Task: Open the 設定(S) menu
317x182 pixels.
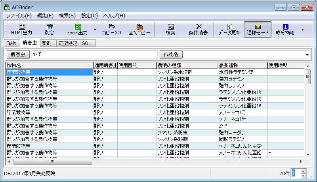Action: [x=90, y=16]
